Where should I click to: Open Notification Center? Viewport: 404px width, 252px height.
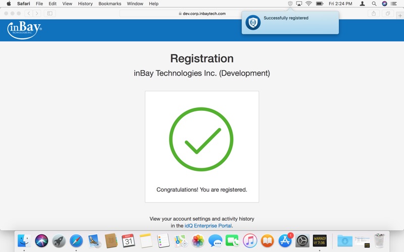394,4
